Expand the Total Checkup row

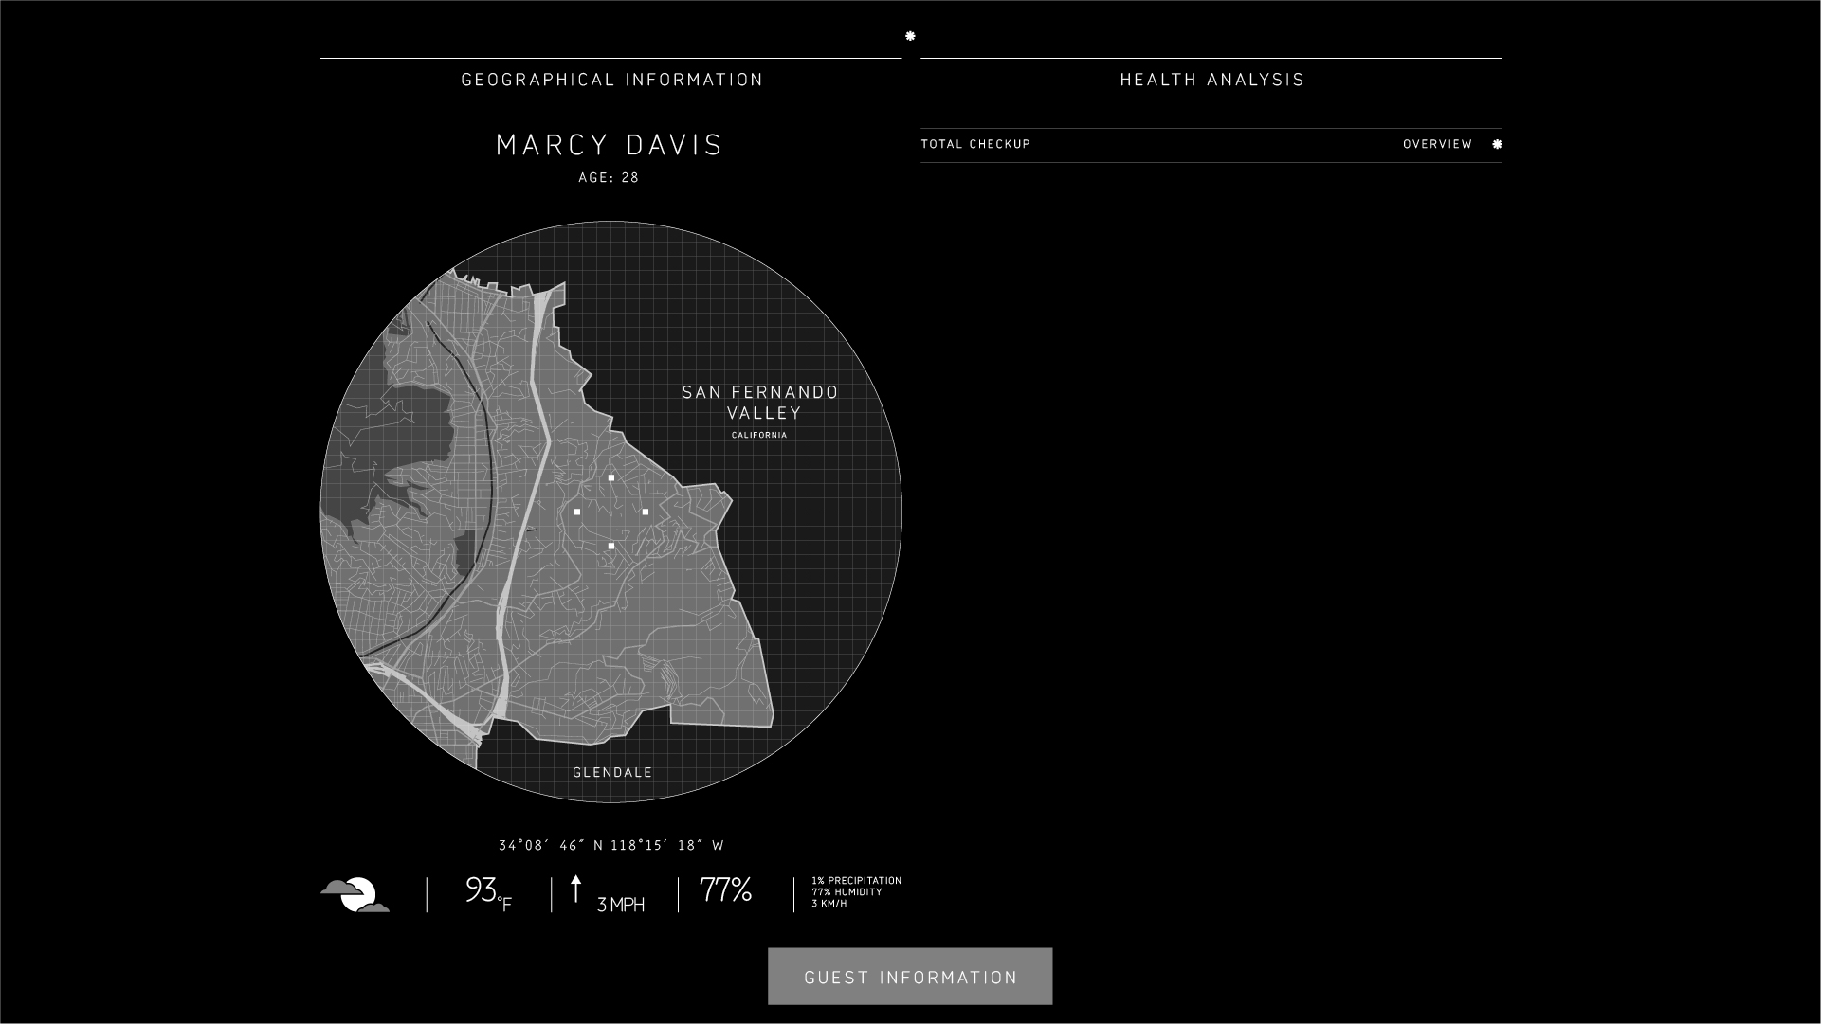click(x=975, y=144)
